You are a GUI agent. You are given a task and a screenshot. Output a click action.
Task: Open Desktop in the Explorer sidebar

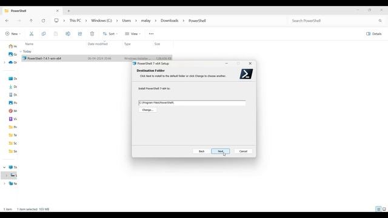click(x=13, y=79)
